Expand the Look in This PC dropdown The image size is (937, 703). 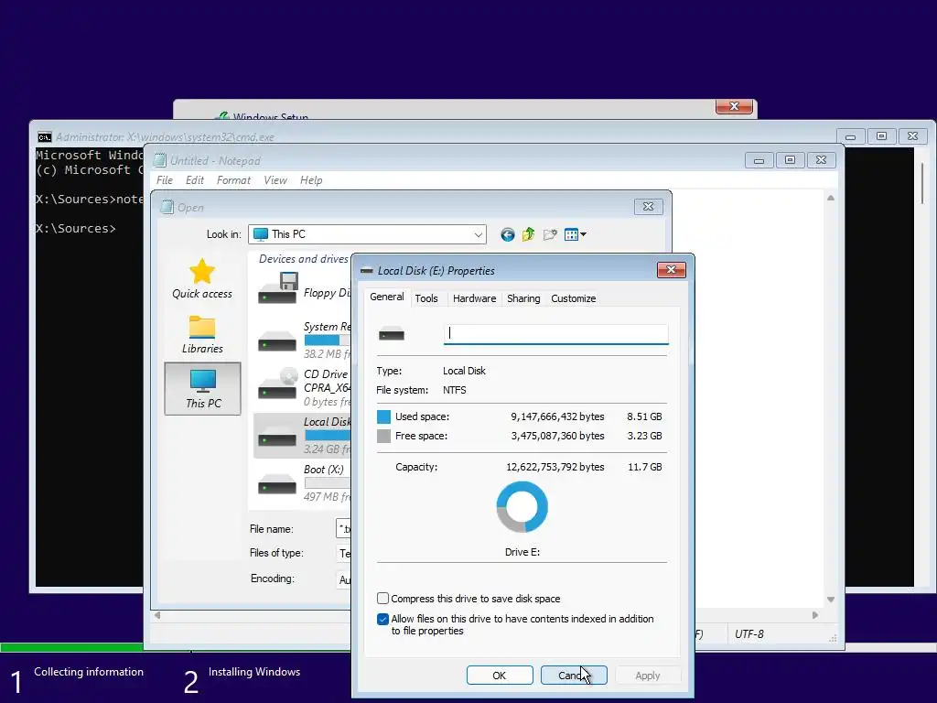(x=478, y=235)
